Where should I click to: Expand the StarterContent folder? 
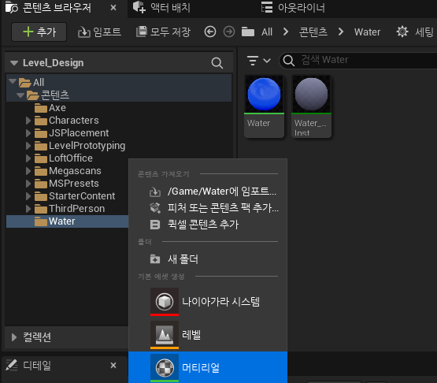click(x=28, y=196)
